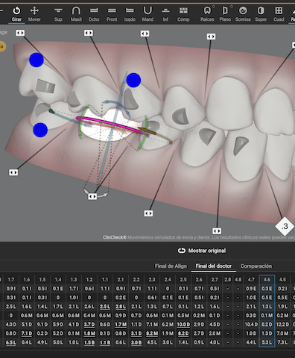Toggle Super superimposition view
This screenshot has height=358, width=295.
point(261,14)
